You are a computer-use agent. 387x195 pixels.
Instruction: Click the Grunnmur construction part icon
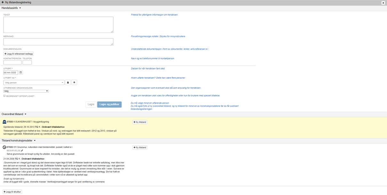[x=4, y=147]
